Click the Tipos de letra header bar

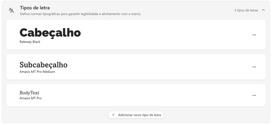pyautogui.click(x=136, y=10)
